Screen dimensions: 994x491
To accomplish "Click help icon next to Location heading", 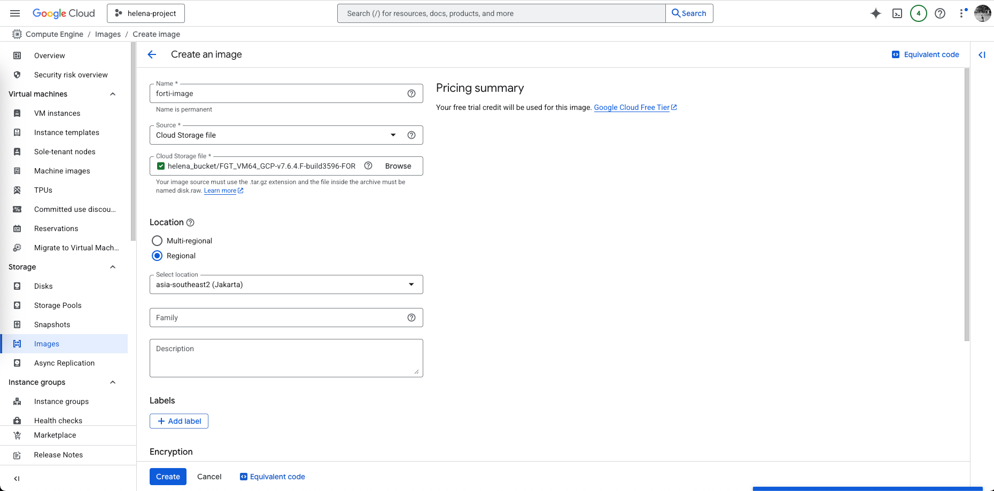I will pyautogui.click(x=190, y=223).
